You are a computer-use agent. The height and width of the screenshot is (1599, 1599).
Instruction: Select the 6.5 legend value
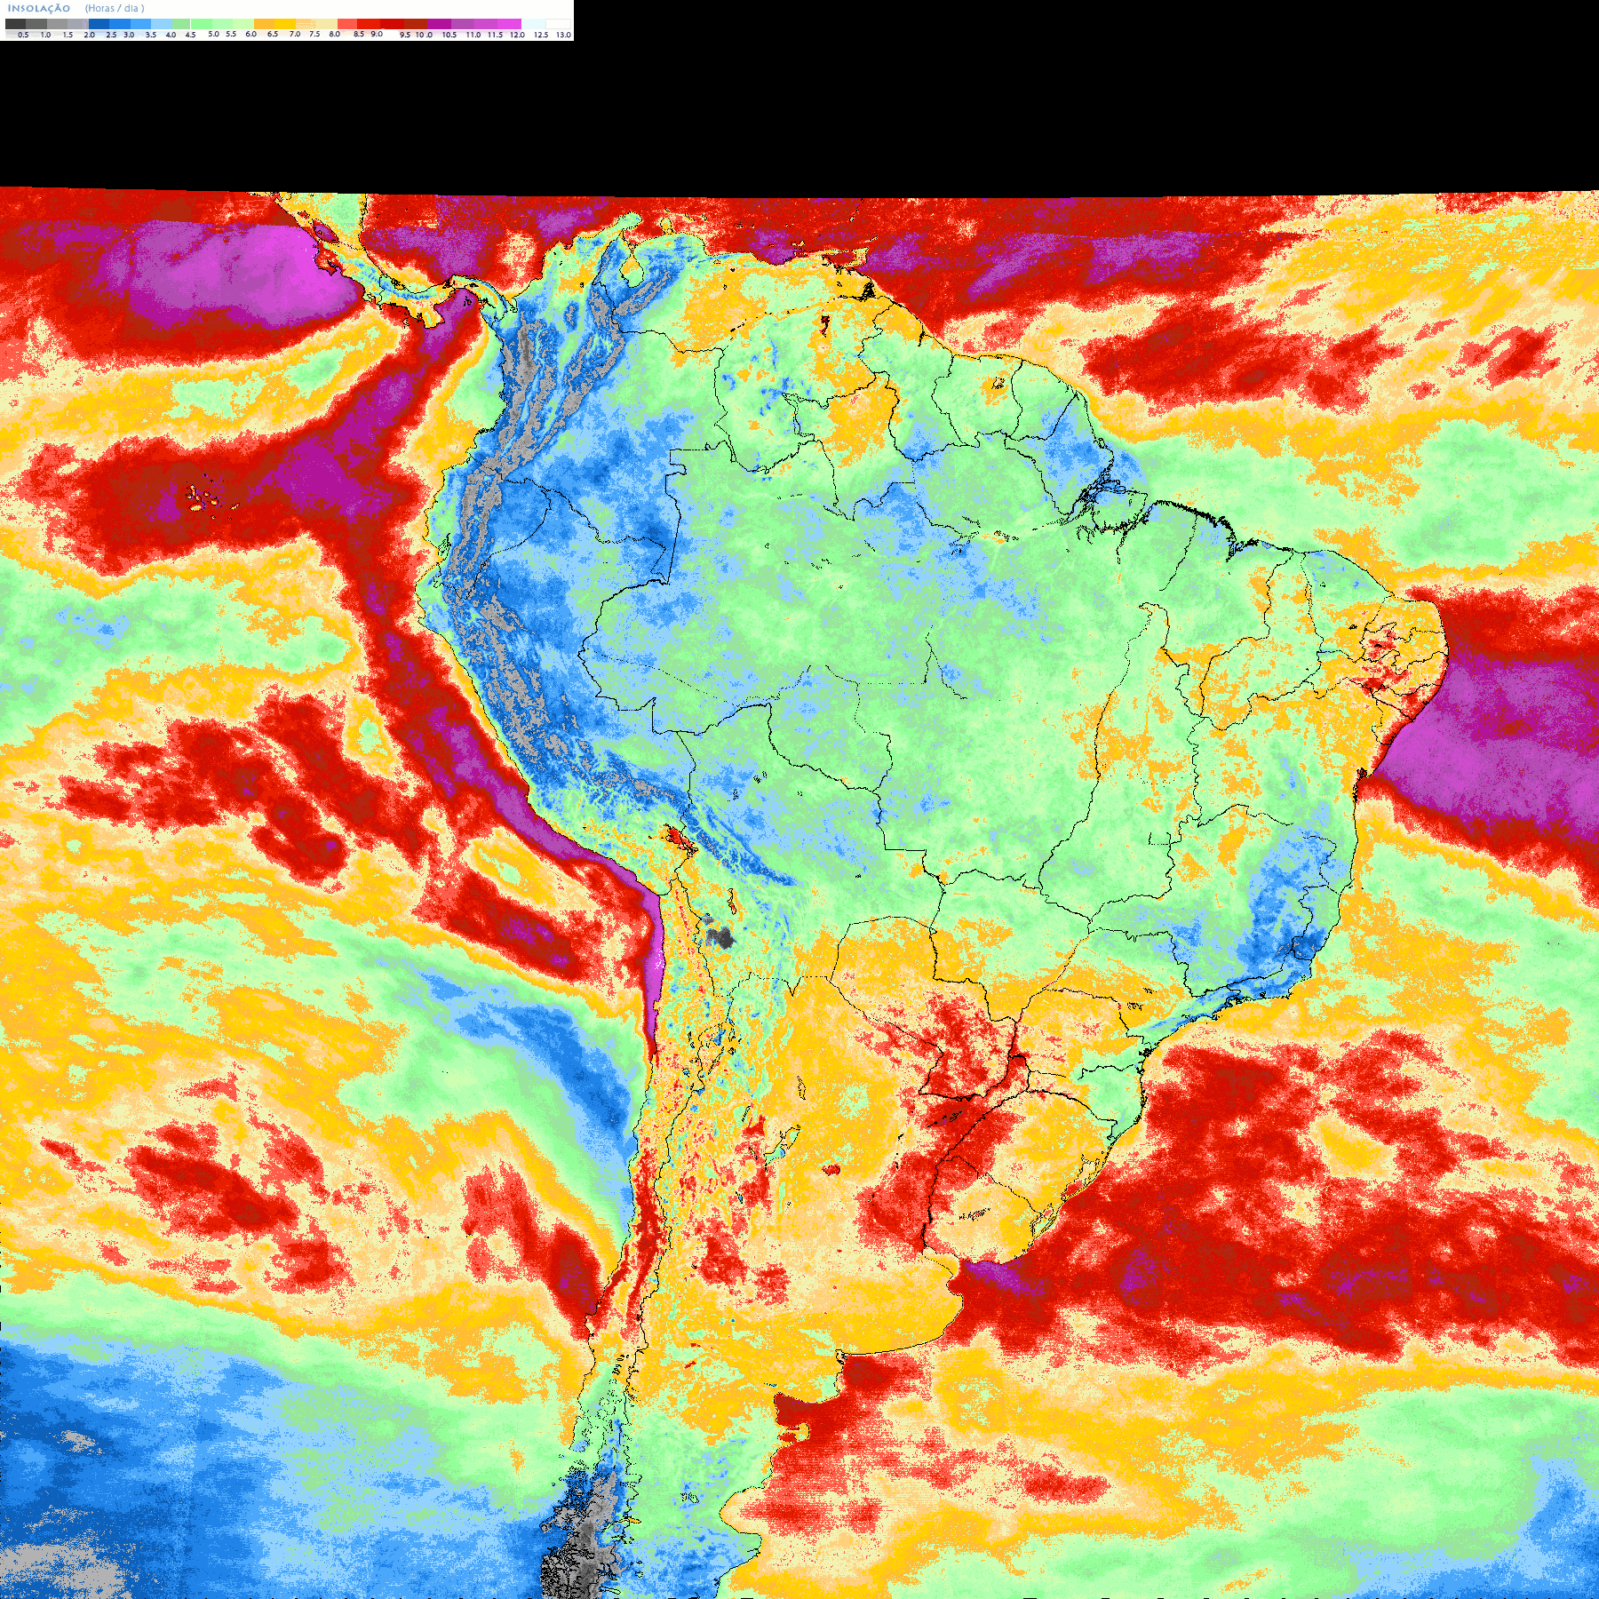[273, 34]
